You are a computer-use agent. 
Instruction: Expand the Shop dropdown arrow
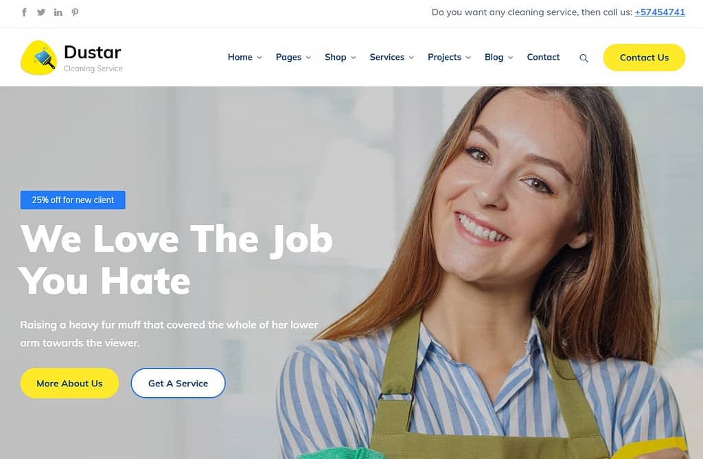click(x=354, y=58)
